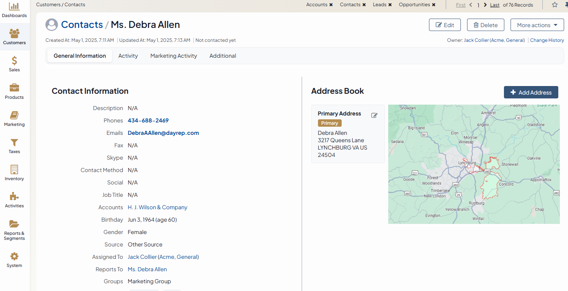Screen dimensions: 568x291
Task: Switch to the Marketing Activity tab
Action: pos(174,56)
